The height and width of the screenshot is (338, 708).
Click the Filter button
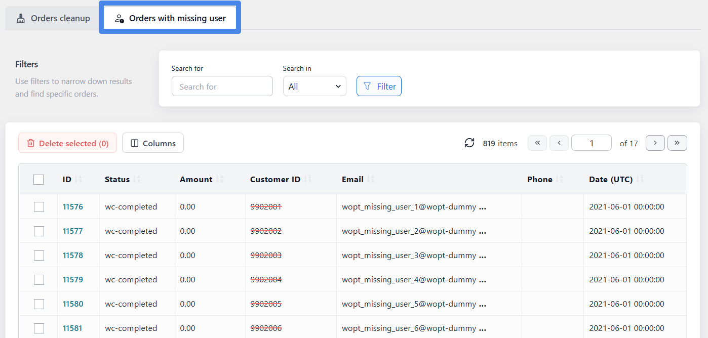[379, 86]
